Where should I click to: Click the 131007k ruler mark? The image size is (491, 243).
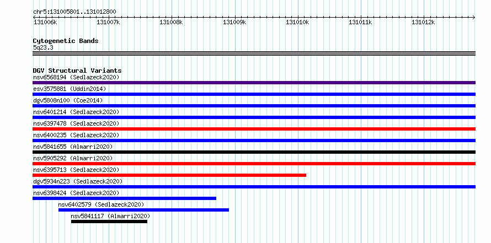(108, 22)
